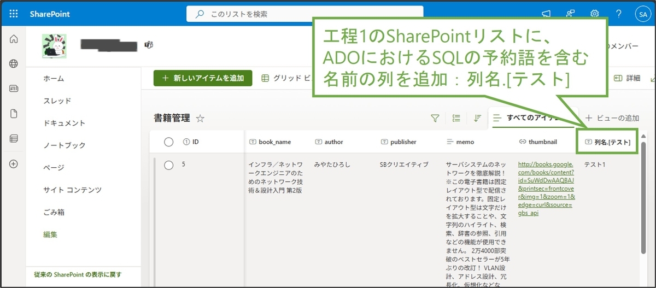Focus the このリストを検索 search box
The height and width of the screenshot is (288, 656).
[304, 14]
